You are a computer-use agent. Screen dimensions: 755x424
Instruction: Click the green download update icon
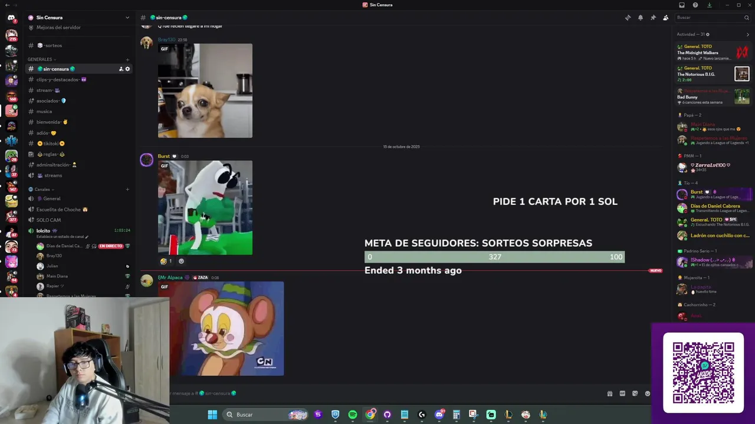point(709,5)
